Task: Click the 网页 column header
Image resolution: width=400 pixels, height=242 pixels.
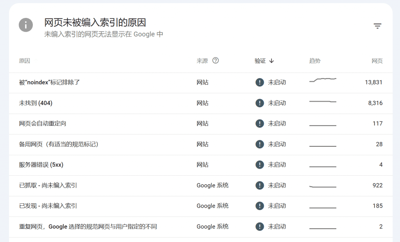Action: 377,61
